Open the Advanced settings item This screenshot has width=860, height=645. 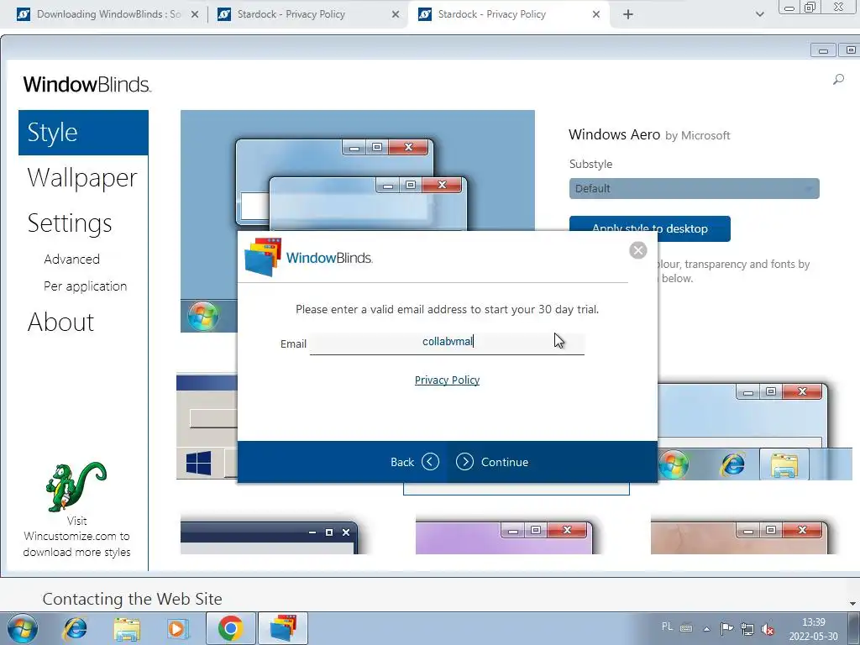click(72, 259)
